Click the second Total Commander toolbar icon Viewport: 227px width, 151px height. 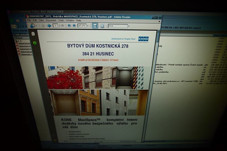tap(18, 21)
